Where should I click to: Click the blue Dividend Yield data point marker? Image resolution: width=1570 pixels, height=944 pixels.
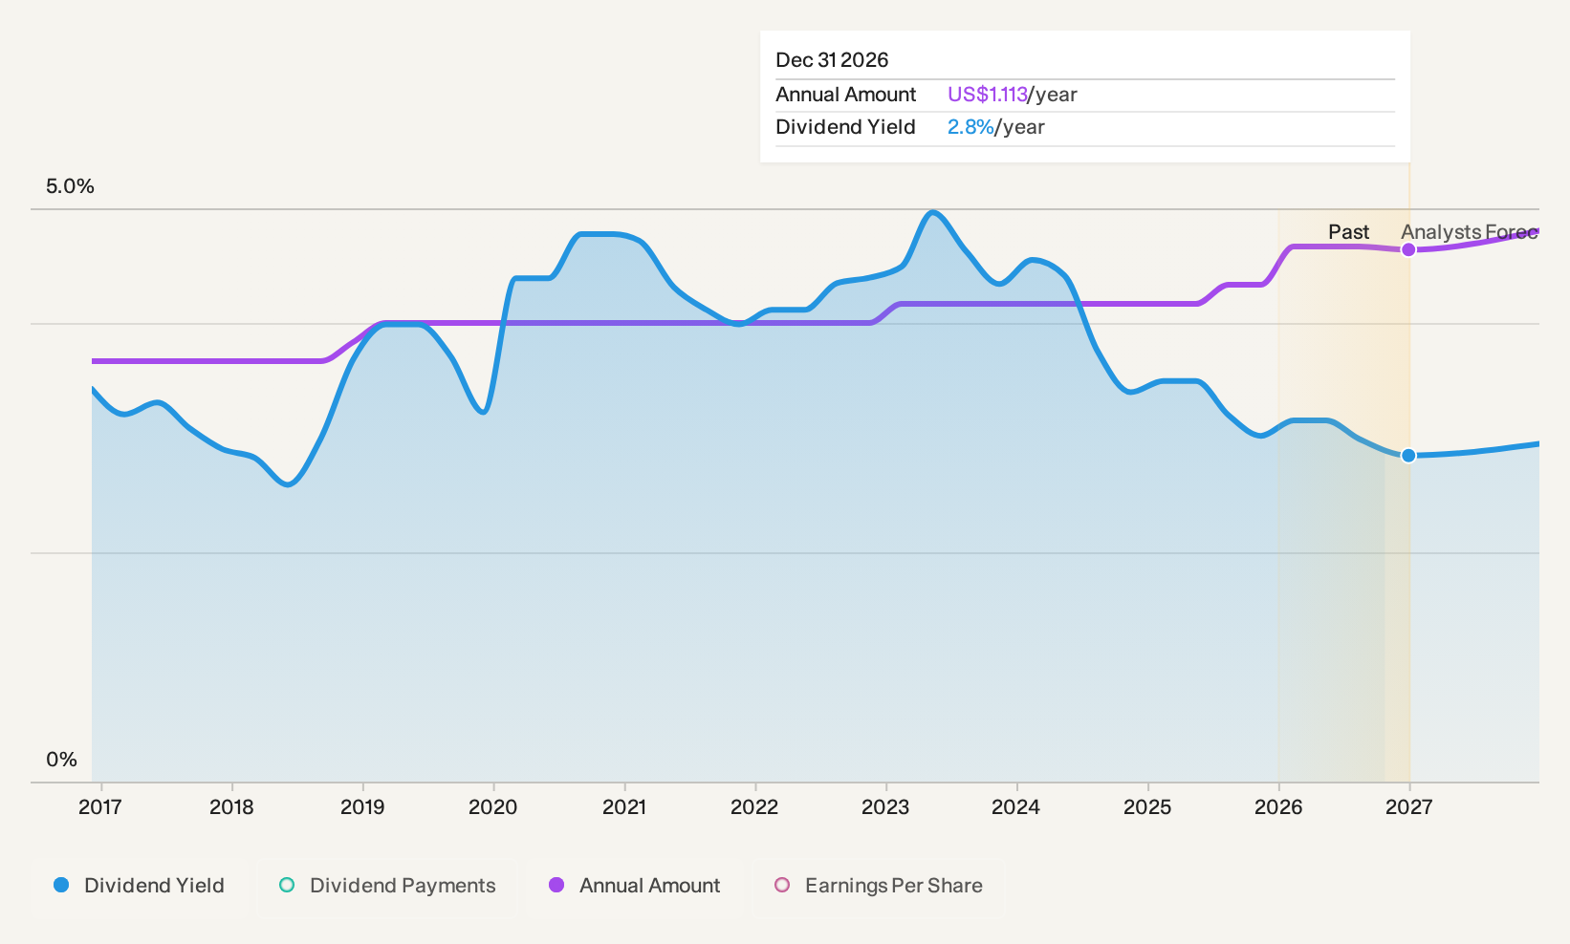click(1408, 455)
